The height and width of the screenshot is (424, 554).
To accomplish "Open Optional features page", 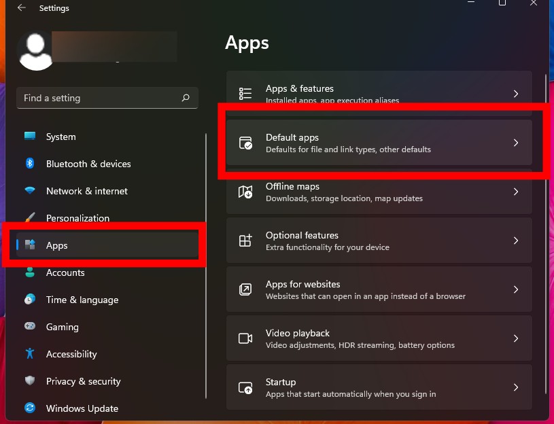I will [379, 241].
